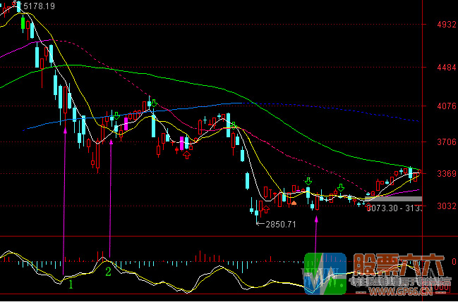Click the 5178.19 high price label

click(40, 6)
